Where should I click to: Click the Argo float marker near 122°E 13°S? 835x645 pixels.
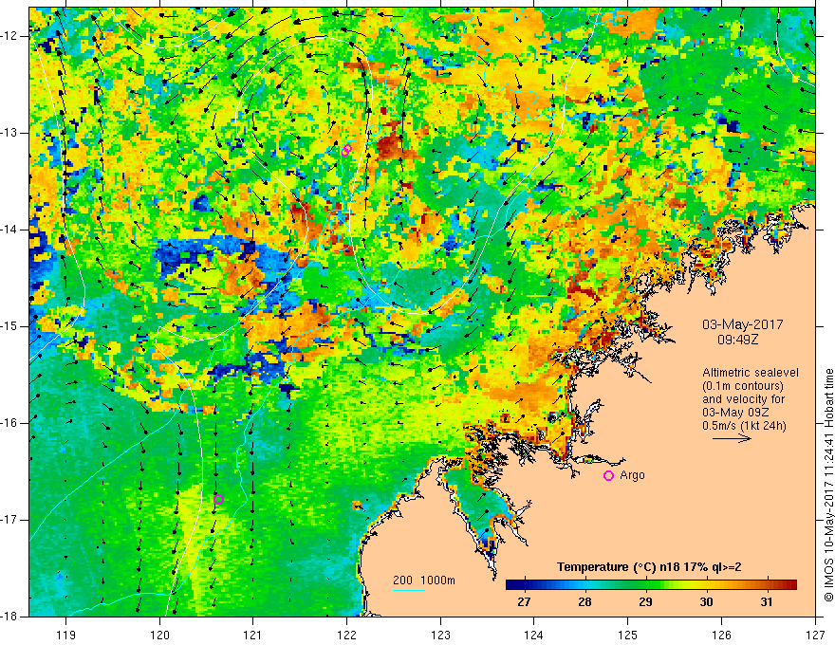click(x=346, y=150)
